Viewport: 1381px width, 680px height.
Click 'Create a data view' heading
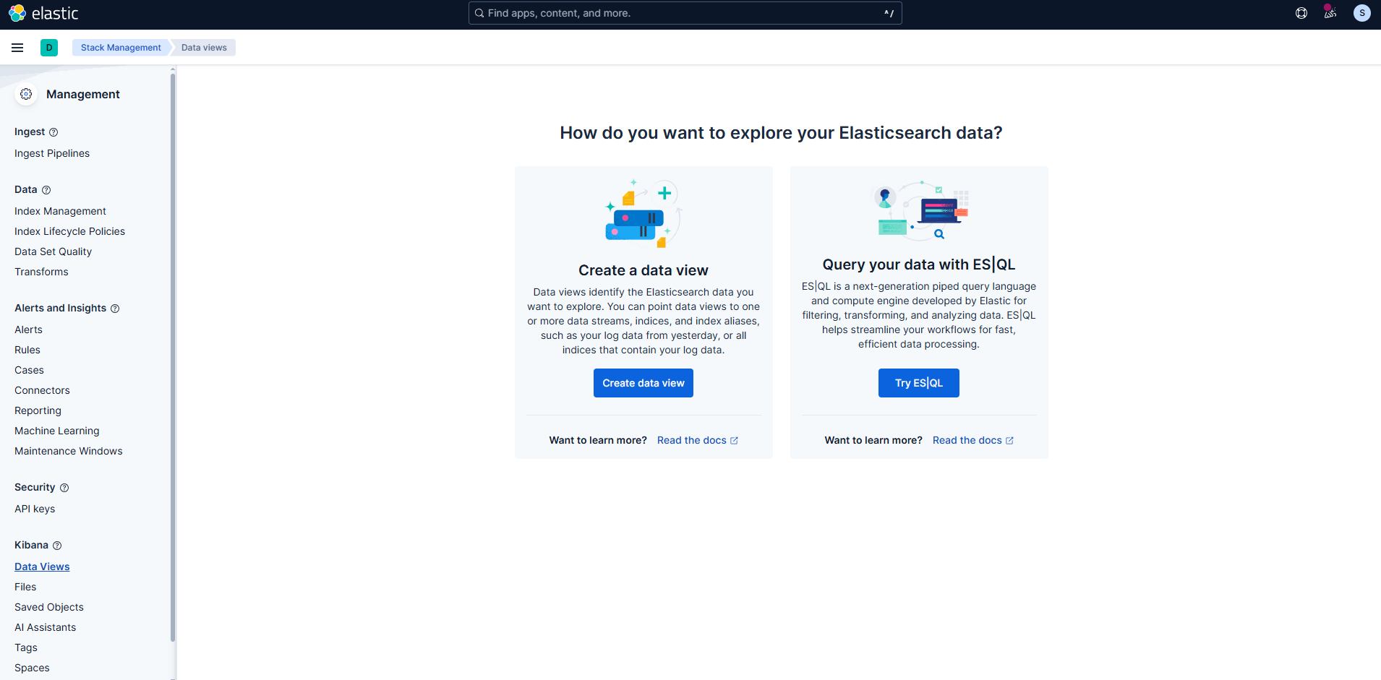[644, 270]
